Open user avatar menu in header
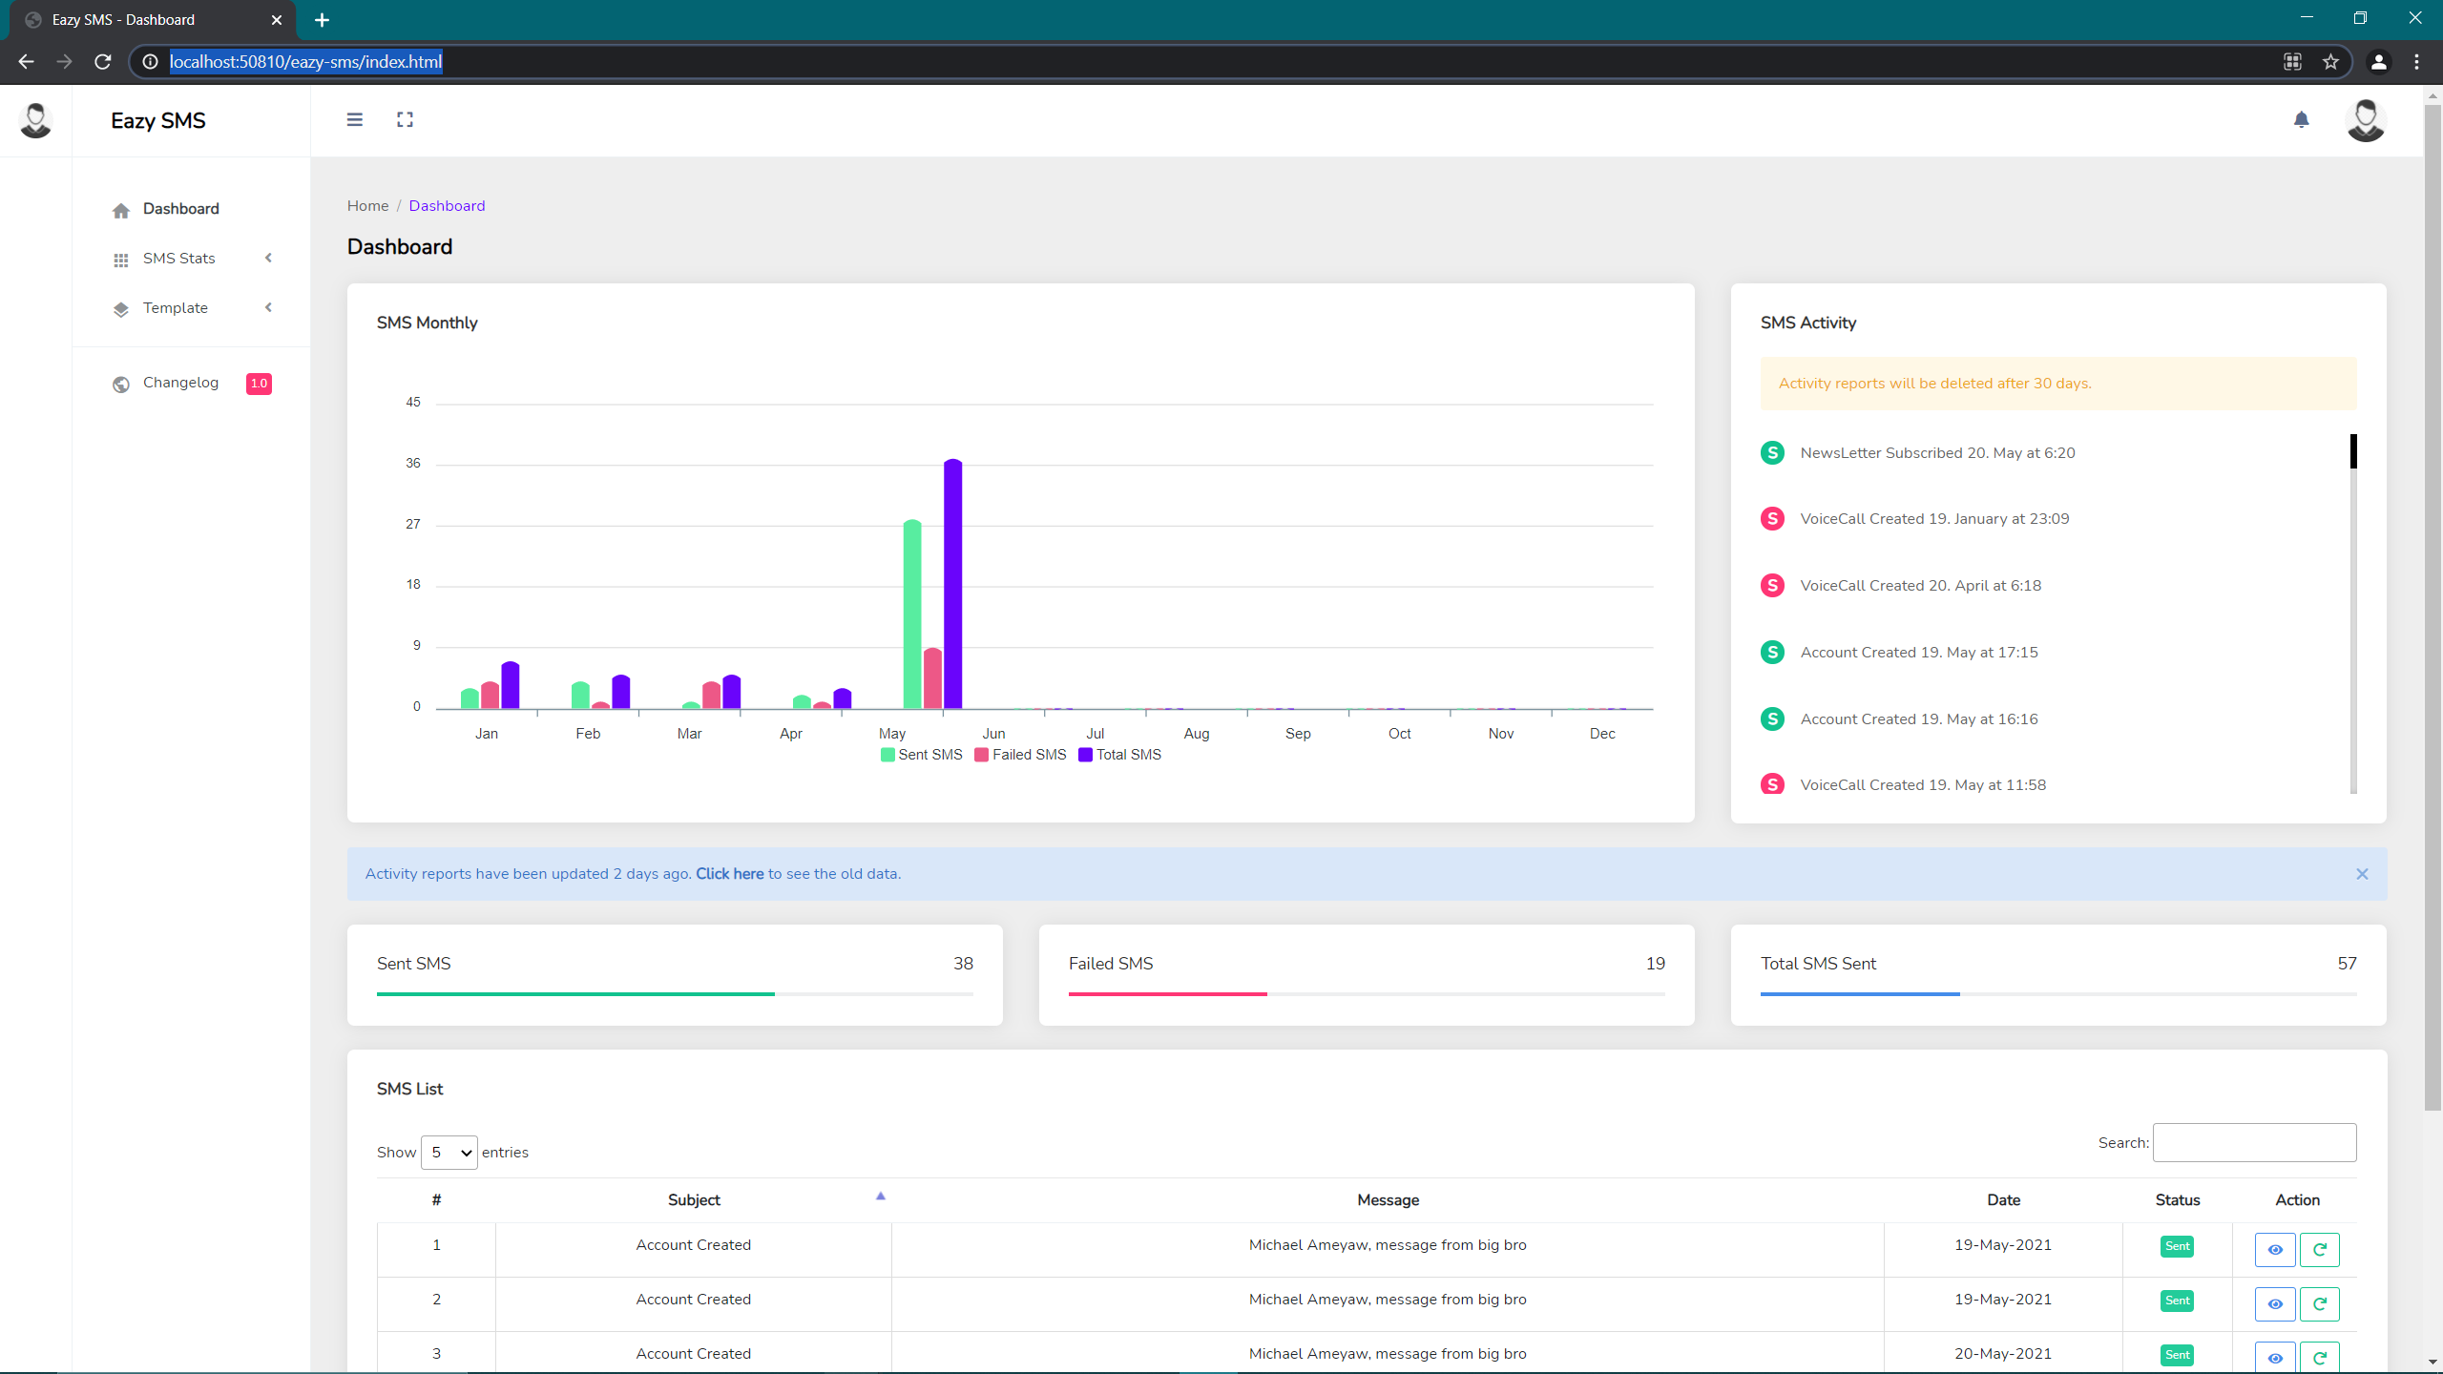Image resolution: width=2443 pixels, height=1374 pixels. point(2365,120)
